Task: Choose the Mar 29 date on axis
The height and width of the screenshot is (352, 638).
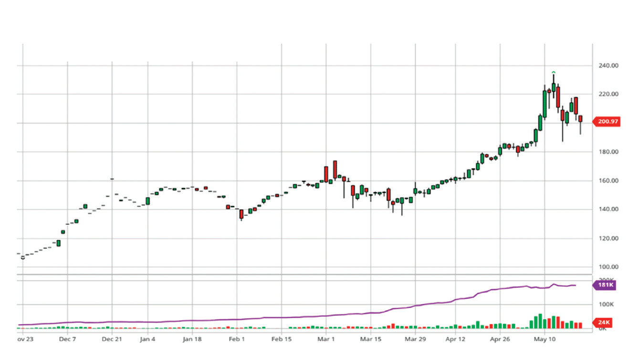Action: (415, 340)
